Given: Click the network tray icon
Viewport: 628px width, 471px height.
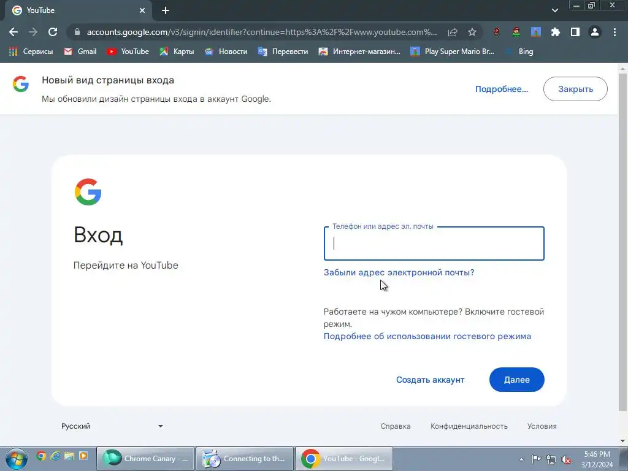Looking at the screenshot, I should point(551,459).
